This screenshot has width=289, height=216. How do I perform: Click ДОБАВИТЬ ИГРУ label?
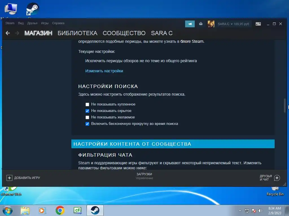point(27,178)
